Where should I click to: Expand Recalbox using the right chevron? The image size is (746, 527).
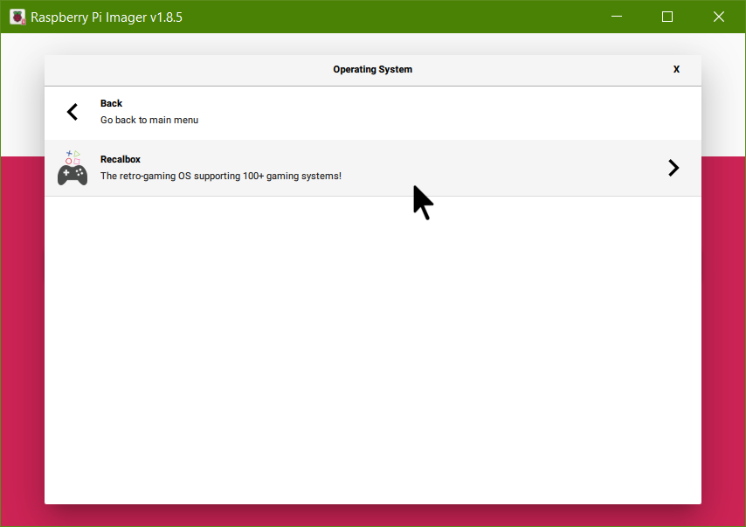click(x=673, y=168)
